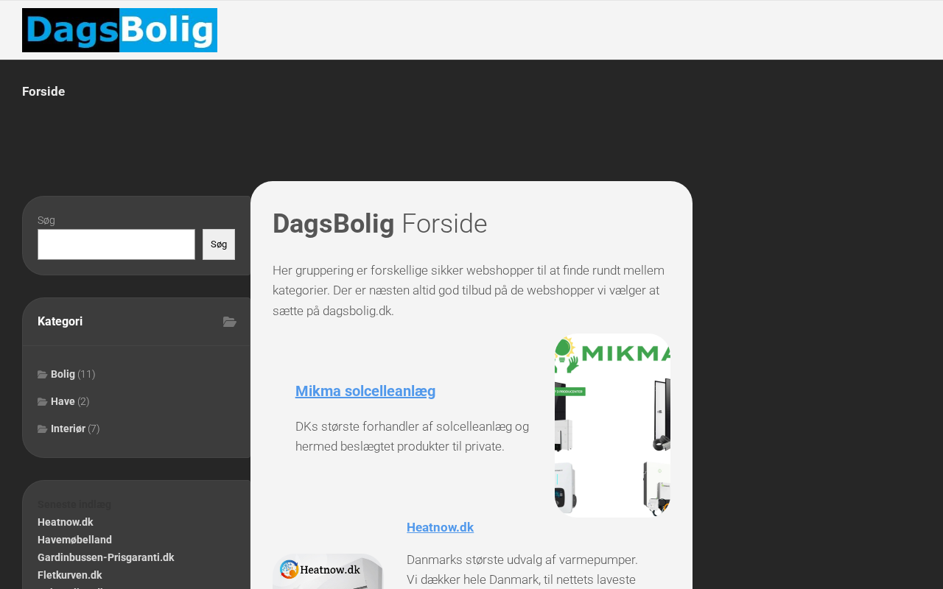943x589 pixels.
Task: Click the folder icon next to Have
Action: [x=43, y=402]
